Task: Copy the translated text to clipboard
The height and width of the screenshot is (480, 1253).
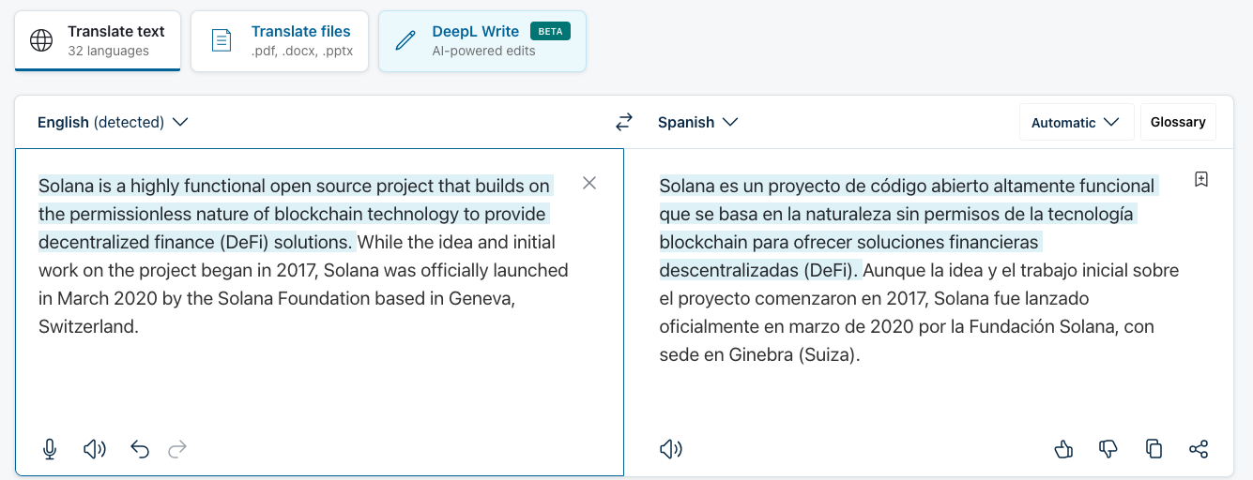Action: (1154, 449)
